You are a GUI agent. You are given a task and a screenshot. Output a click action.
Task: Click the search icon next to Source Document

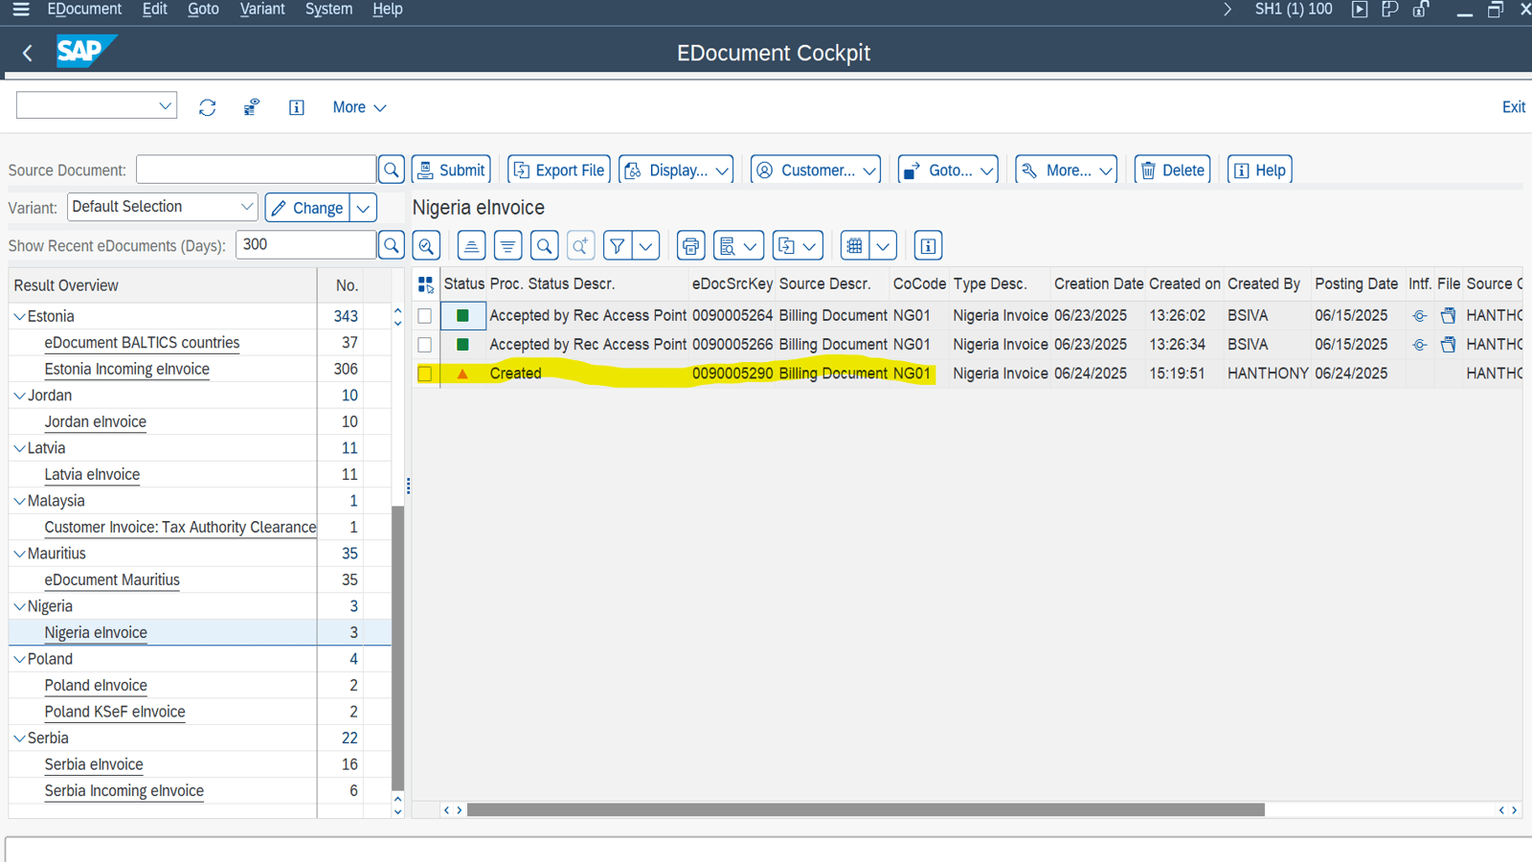pyautogui.click(x=392, y=170)
